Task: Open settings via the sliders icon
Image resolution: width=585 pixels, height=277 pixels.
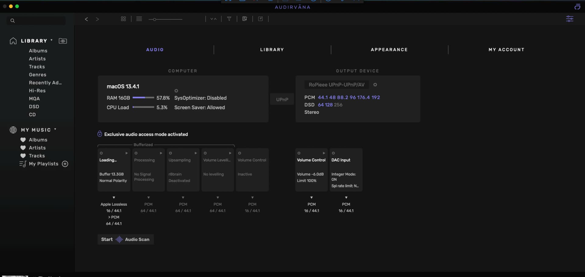Action: (570, 19)
